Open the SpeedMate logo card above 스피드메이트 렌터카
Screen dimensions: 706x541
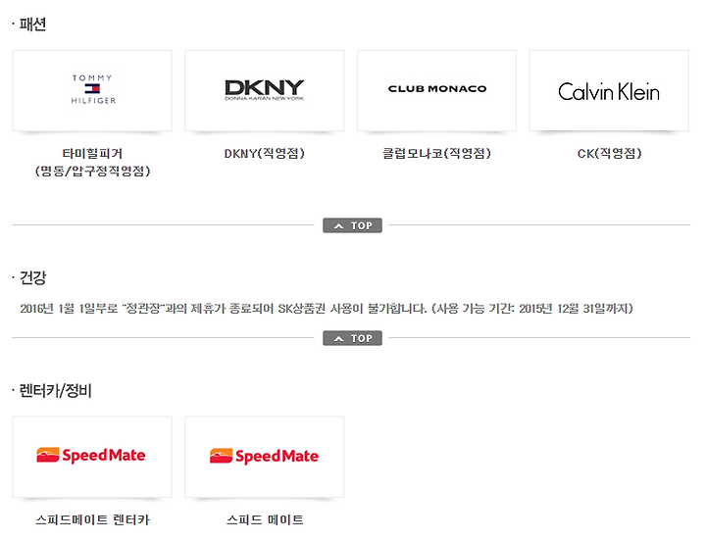pos(92,457)
